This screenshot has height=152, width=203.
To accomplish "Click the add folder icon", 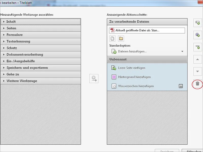I will pos(121,39).
